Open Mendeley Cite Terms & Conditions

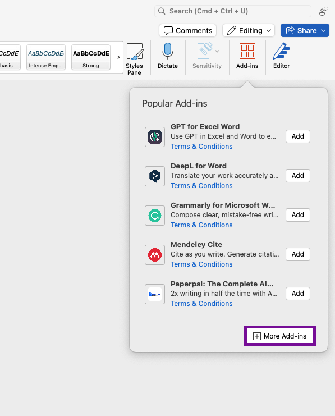201,264
